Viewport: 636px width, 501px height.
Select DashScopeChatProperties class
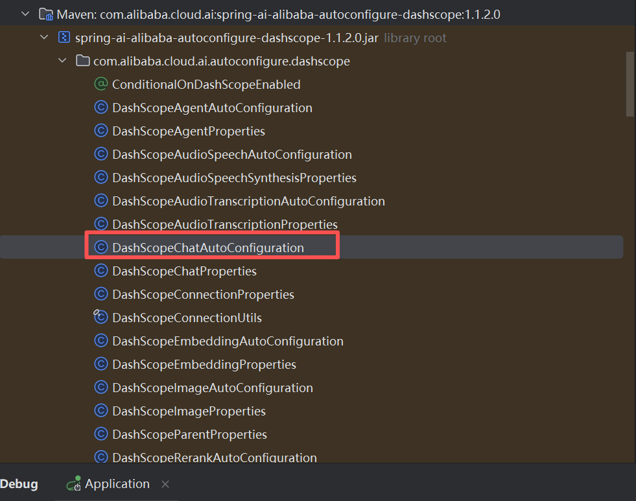[185, 271]
